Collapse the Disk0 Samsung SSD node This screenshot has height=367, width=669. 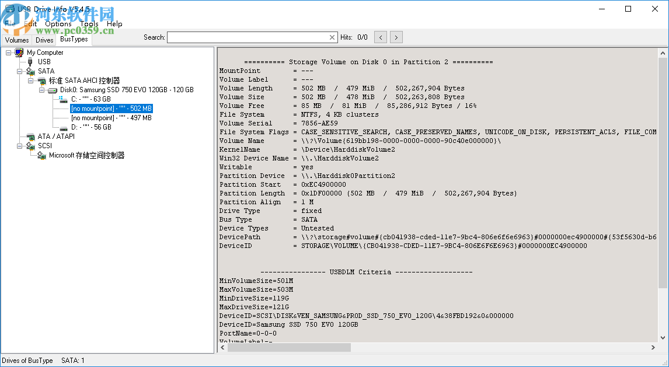point(42,90)
